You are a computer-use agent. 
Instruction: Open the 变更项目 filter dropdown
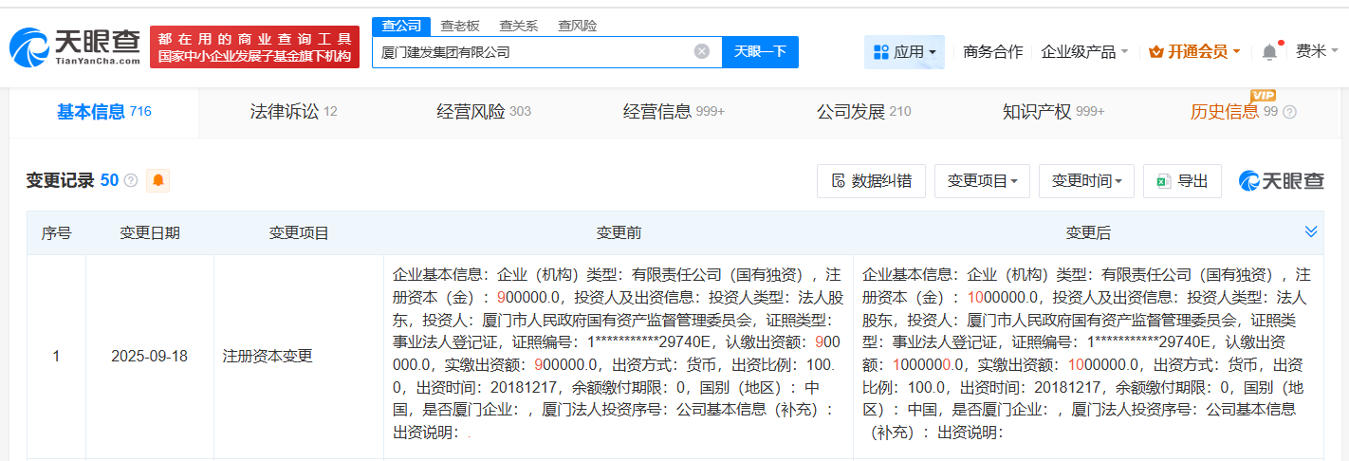(x=982, y=181)
